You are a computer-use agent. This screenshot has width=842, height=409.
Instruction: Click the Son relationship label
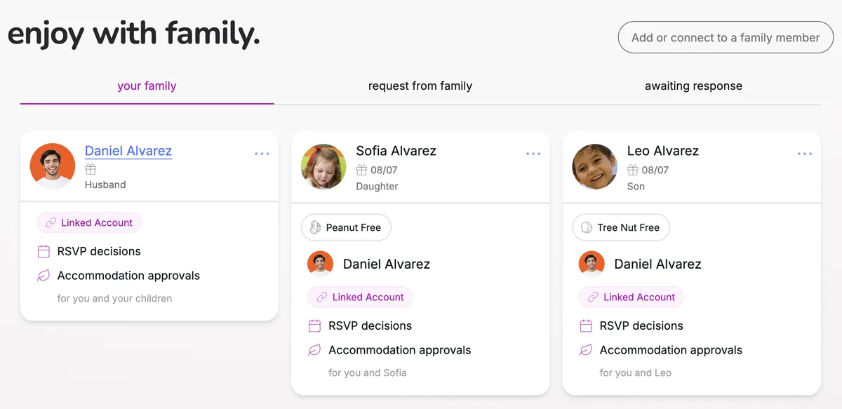636,187
